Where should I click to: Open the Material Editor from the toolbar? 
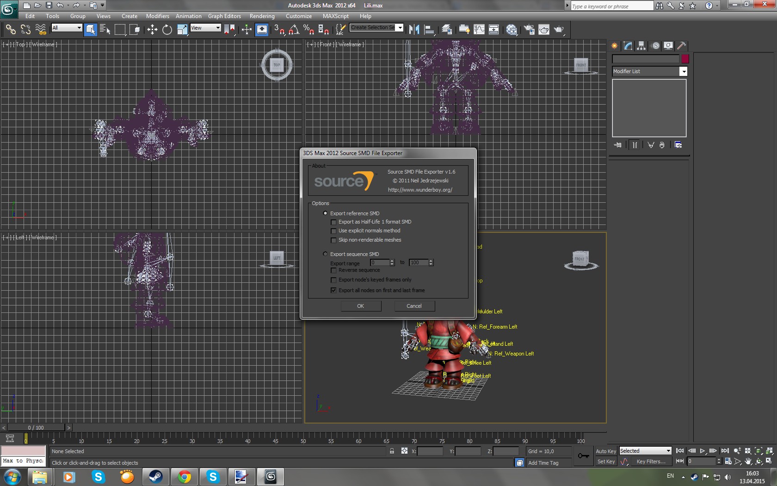point(511,30)
